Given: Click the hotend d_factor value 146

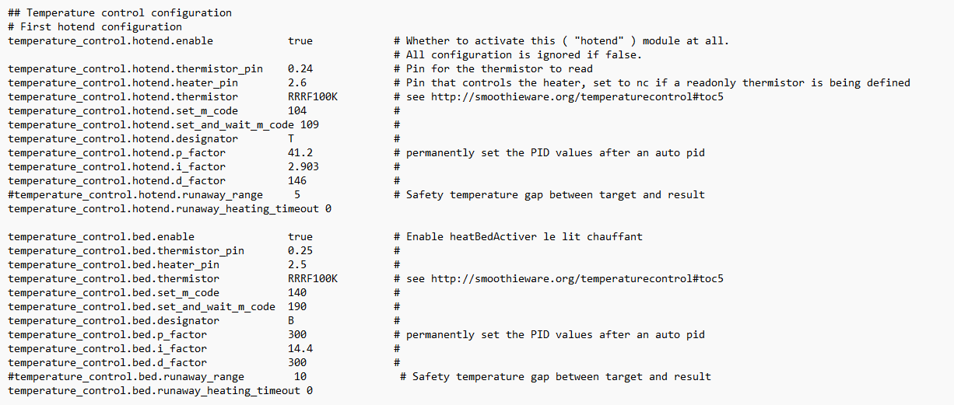Looking at the screenshot, I should [x=297, y=180].
